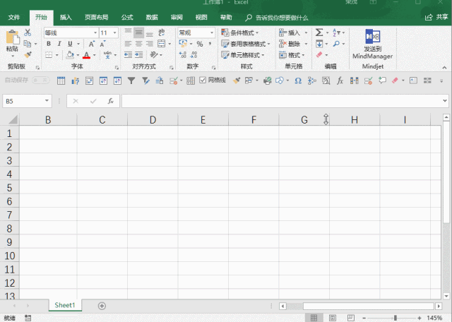Click Clear eraser icon in editing group

click(x=319, y=54)
